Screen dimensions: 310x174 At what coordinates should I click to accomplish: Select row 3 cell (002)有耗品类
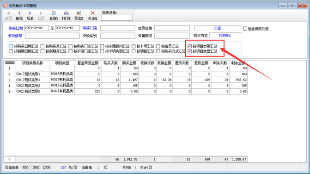pos(62,80)
